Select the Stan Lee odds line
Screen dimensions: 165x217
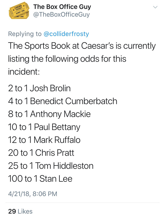tap(40, 178)
